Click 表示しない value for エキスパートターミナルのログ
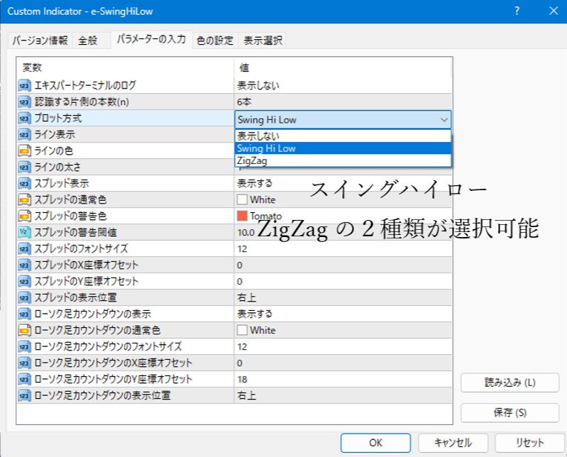This screenshot has width=567, height=457. [343, 86]
